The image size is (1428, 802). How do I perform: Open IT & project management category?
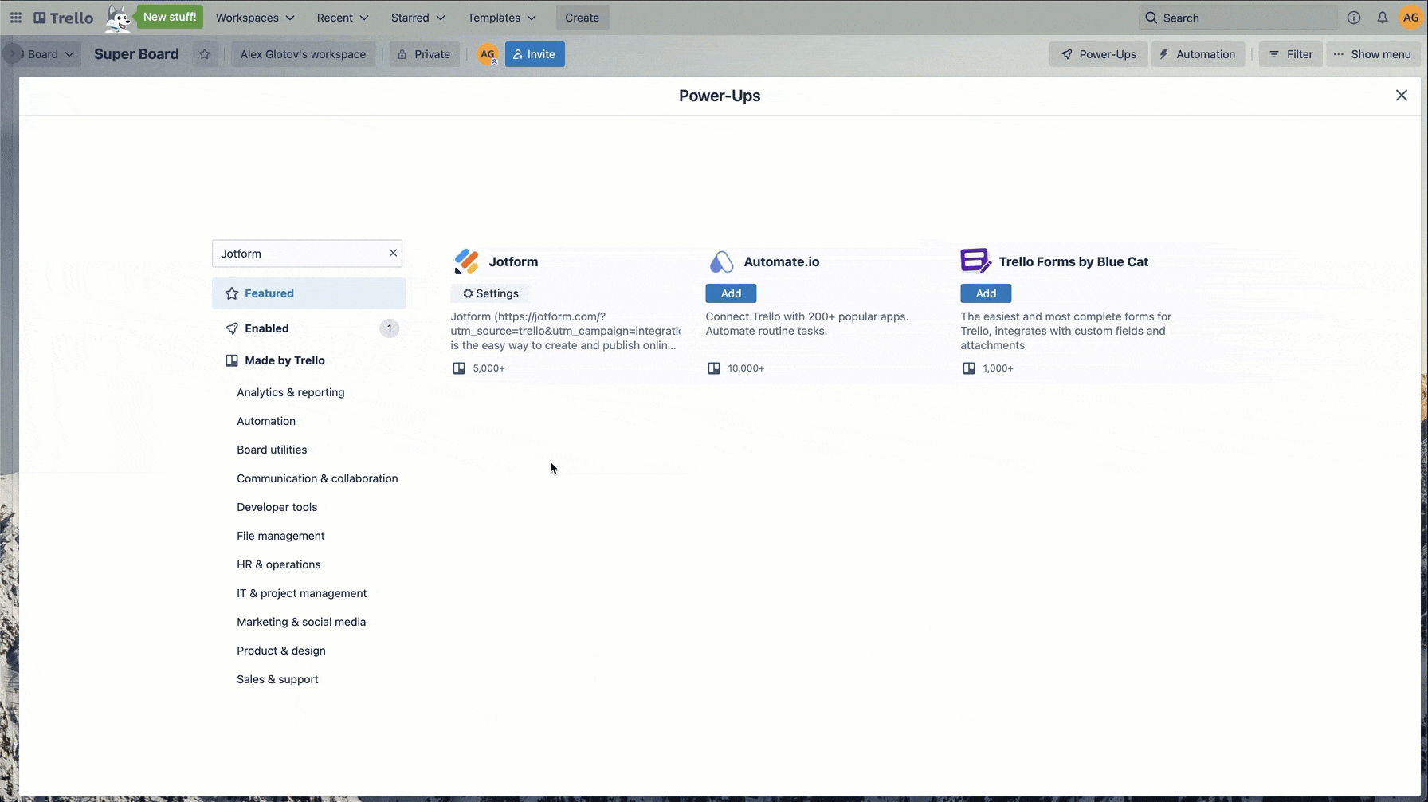click(302, 593)
